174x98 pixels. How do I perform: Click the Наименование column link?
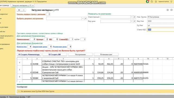pyautogui.click(x=23, y=39)
